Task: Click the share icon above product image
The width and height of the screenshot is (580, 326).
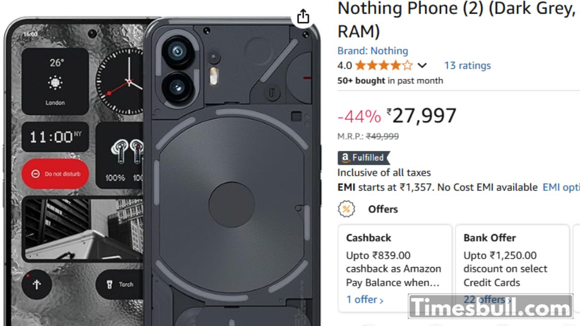Action: click(303, 17)
